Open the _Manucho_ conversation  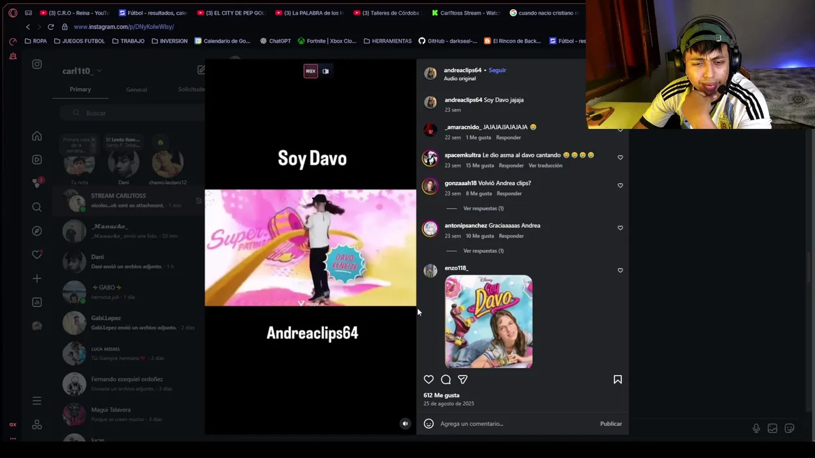(129, 231)
